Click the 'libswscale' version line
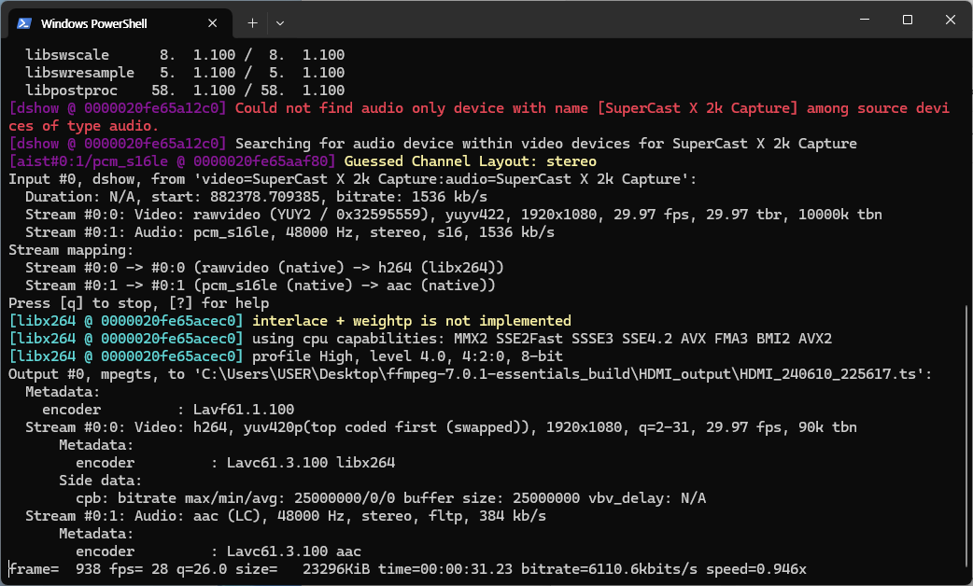973x586 pixels. [x=185, y=54]
